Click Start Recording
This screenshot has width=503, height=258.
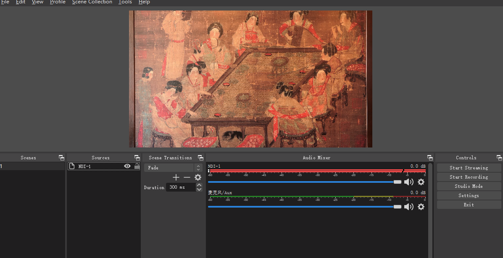(x=469, y=177)
